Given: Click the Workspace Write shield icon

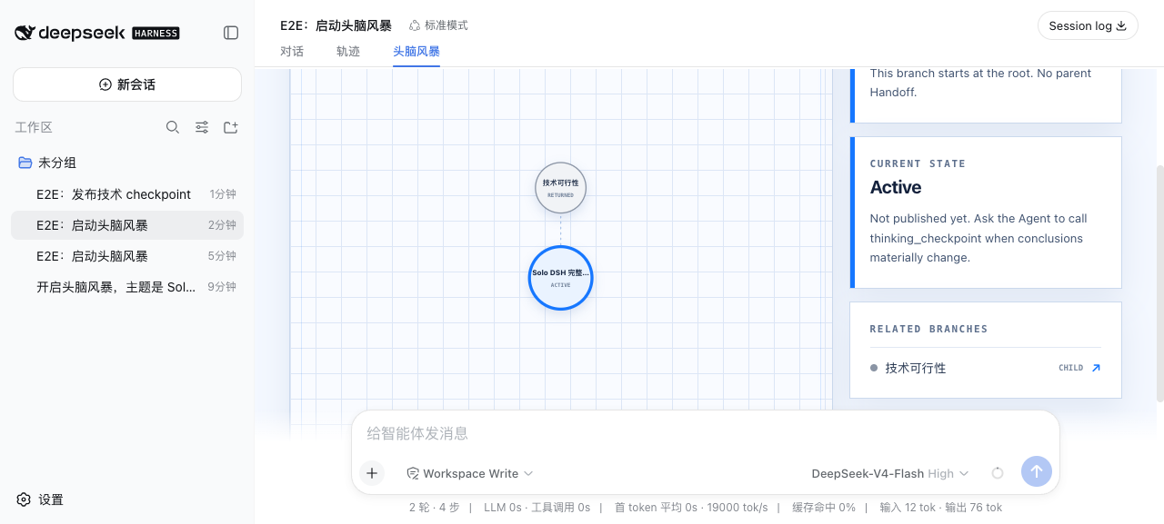Looking at the screenshot, I should click(x=413, y=473).
